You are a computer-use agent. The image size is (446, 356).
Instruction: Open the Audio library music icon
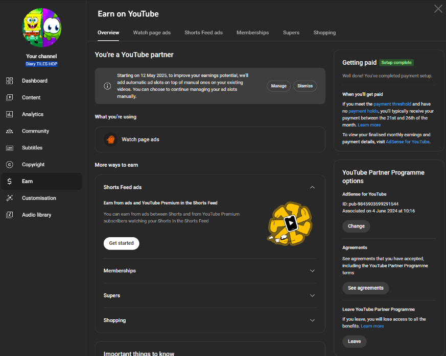(x=9, y=215)
